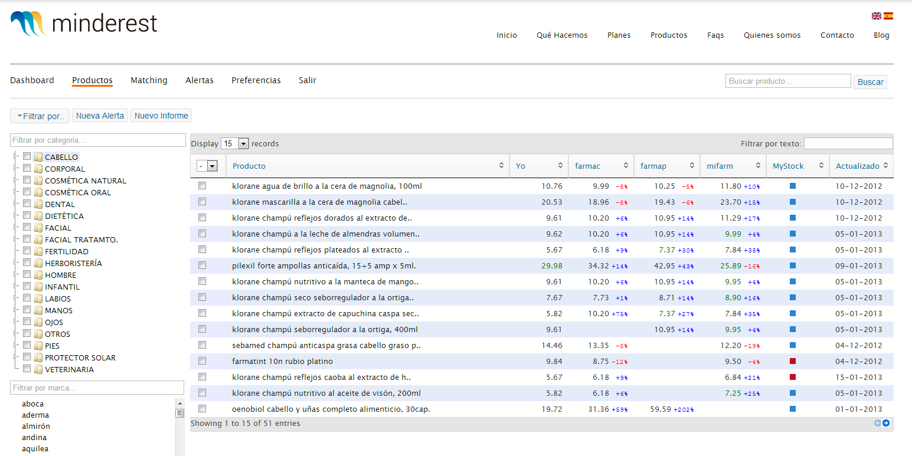
Task: Open the Blog link
Action: coord(881,35)
